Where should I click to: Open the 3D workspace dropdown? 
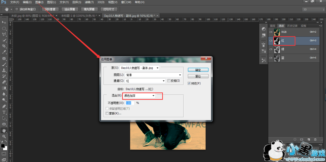(313, 9)
